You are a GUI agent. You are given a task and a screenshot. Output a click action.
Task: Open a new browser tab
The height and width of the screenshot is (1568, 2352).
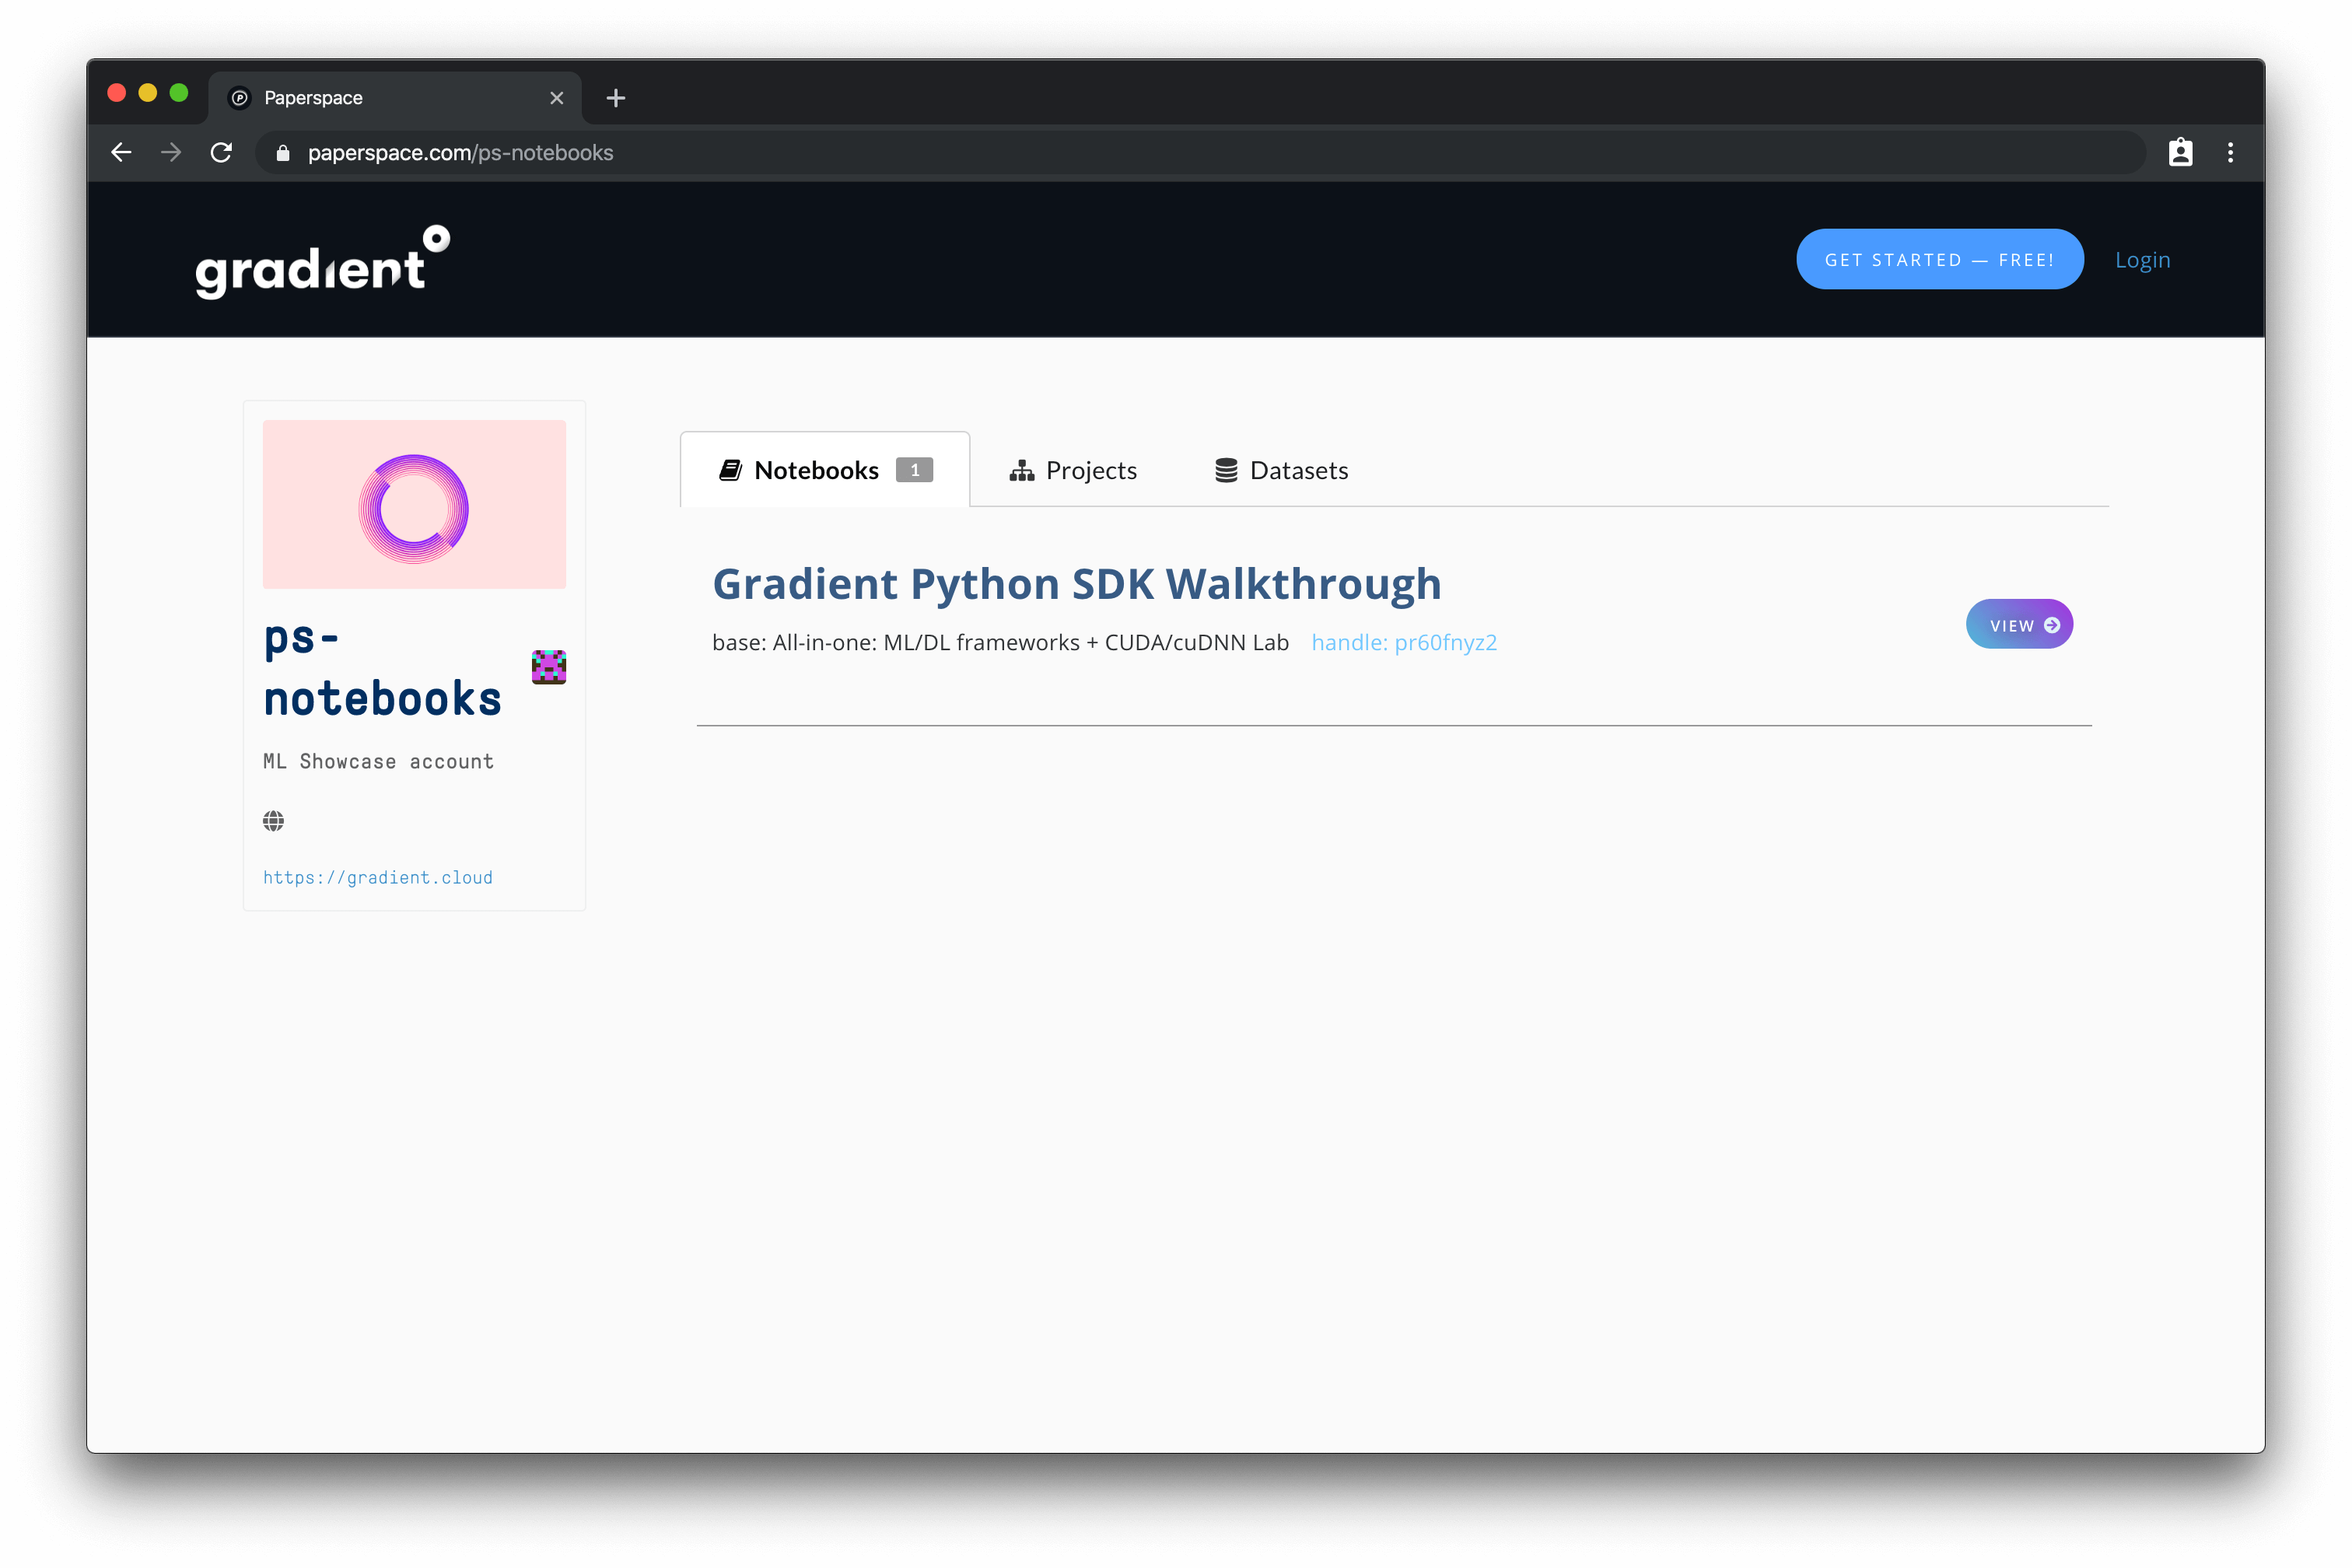point(616,98)
